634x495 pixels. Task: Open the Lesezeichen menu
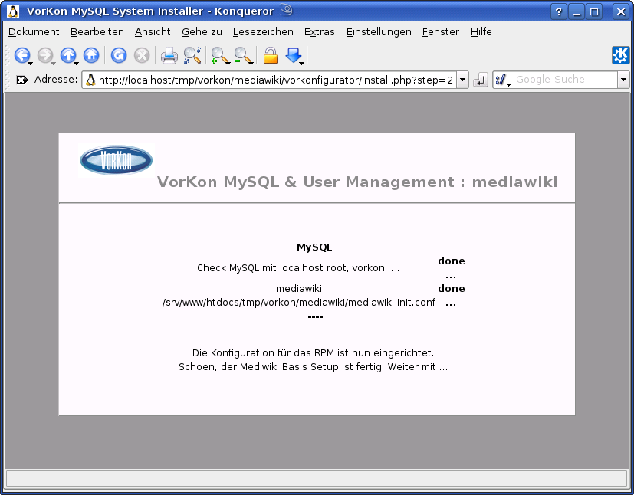[x=263, y=31]
